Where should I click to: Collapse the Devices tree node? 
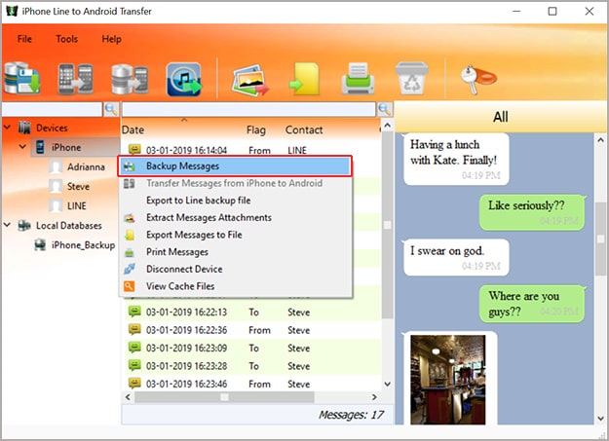[8, 128]
